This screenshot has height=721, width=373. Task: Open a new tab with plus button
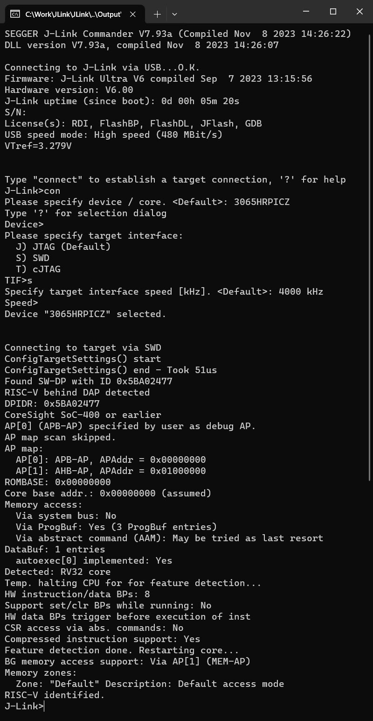pyautogui.click(x=157, y=14)
